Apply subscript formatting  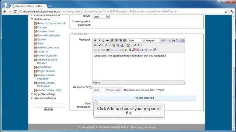tap(95, 45)
